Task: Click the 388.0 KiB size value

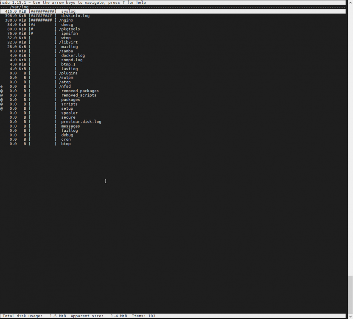Action: coord(15,20)
